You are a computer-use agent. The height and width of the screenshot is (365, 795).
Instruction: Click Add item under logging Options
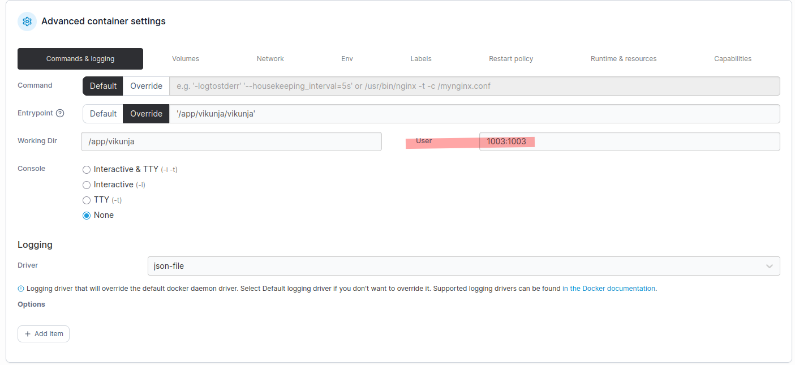point(44,334)
